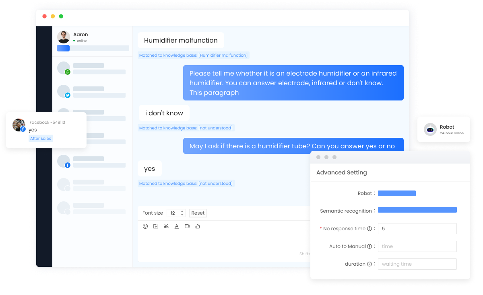The height and width of the screenshot is (295, 483).
Task: Decrease font size with stepper down arrow
Action: pos(182,215)
